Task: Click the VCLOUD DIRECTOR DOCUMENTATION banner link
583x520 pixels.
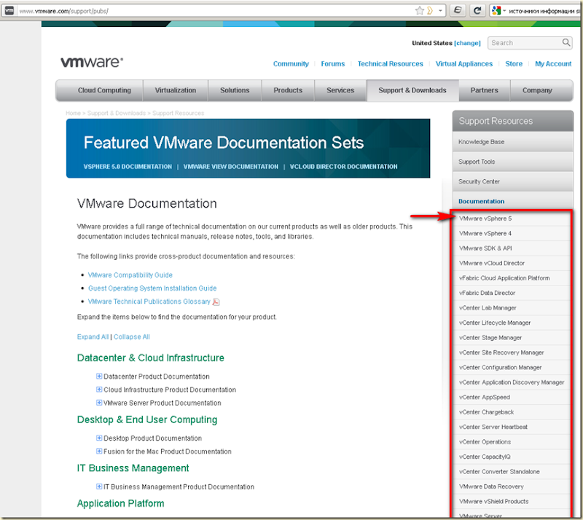Action: [343, 167]
